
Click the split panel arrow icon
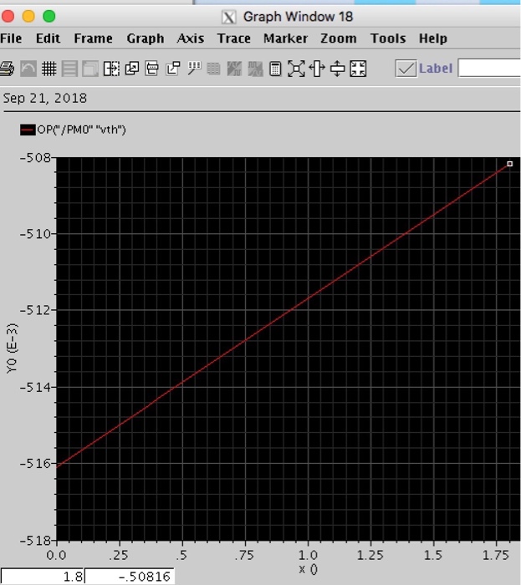click(111, 69)
